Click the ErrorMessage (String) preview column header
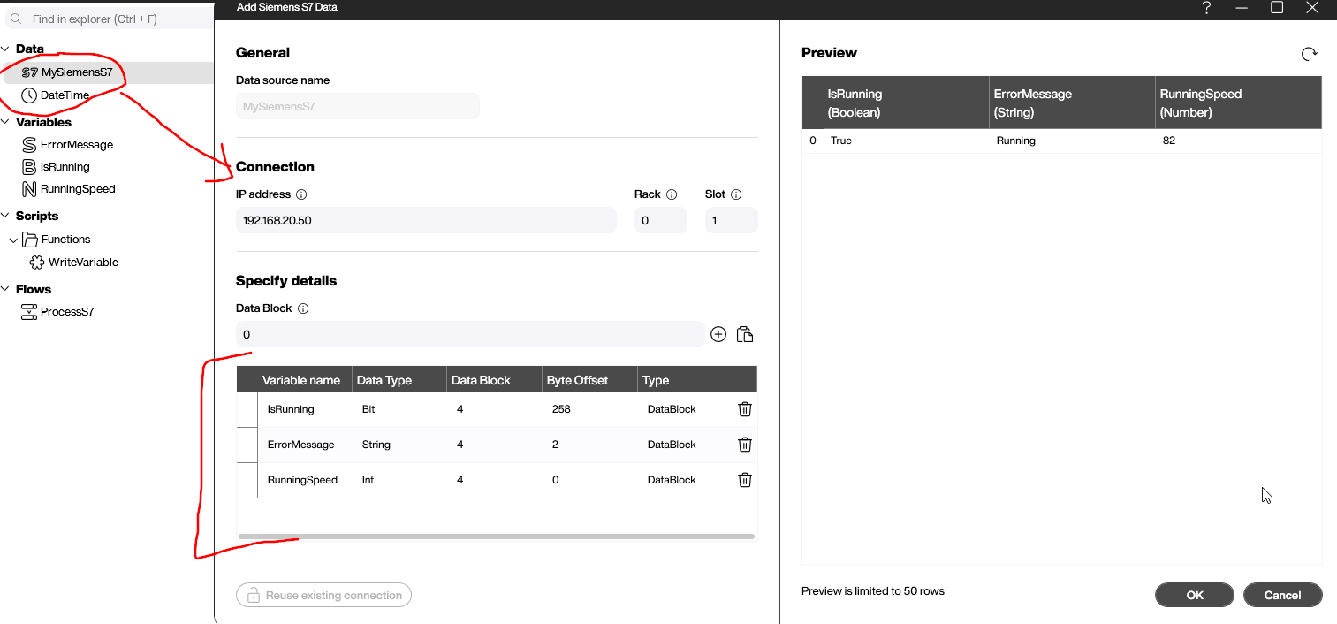The image size is (1337, 624). tap(1073, 103)
